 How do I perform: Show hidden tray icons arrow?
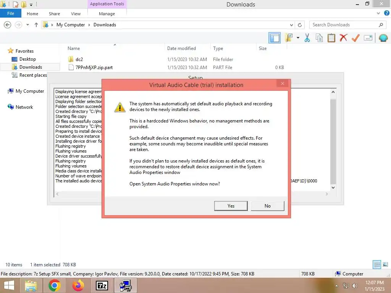(337, 286)
